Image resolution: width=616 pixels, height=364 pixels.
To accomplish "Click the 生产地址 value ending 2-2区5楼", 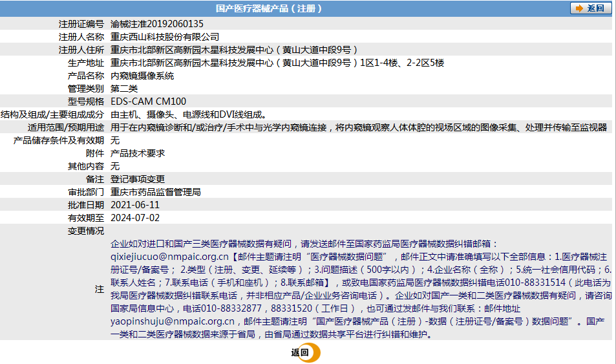I will pyautogui.click(x=277, y=63).
